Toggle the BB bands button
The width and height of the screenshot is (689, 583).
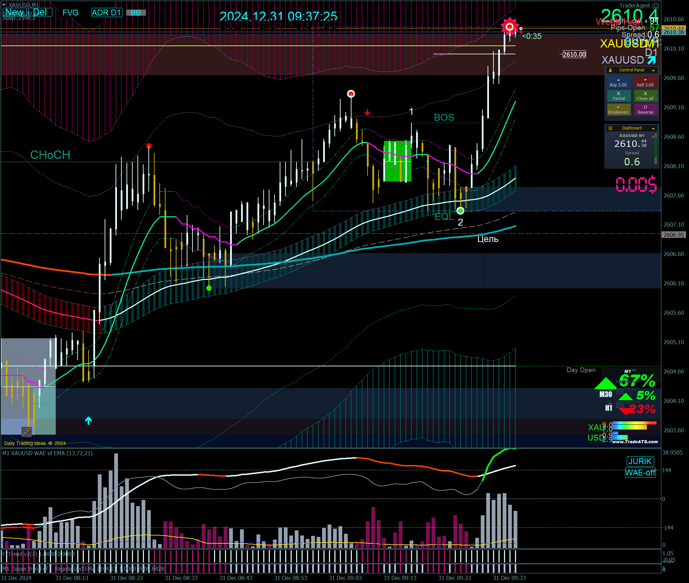(x=136, y=13)
